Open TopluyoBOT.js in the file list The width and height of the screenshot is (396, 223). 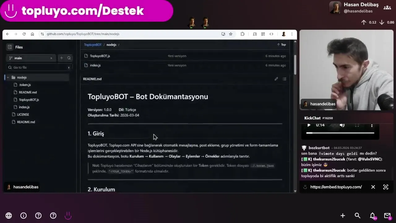100,56
